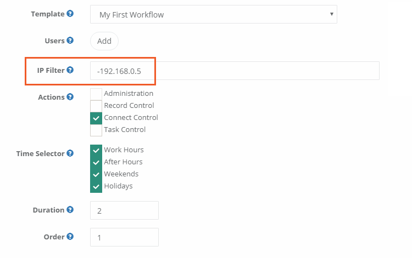The image size is (412, 258).
Task: Toggle the Weekends checkbox
Action: 96,174
